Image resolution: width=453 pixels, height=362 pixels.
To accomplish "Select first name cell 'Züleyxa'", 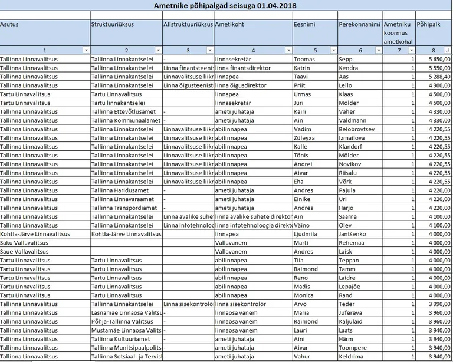I will (x=315, y=138).
